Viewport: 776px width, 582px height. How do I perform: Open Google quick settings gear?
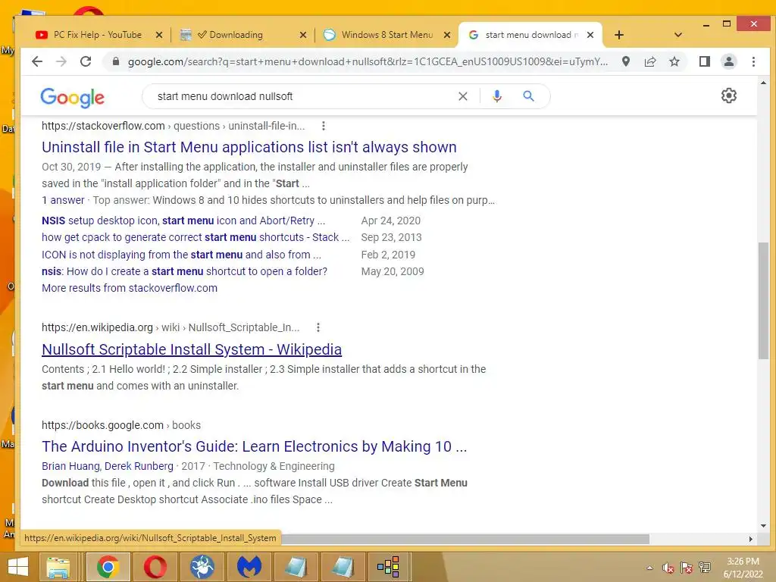728,95
